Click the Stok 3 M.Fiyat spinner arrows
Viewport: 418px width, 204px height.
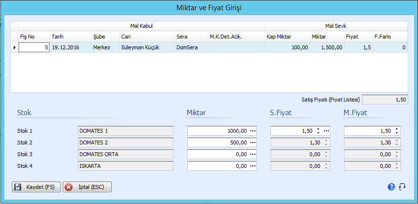[x=396, y=154]
